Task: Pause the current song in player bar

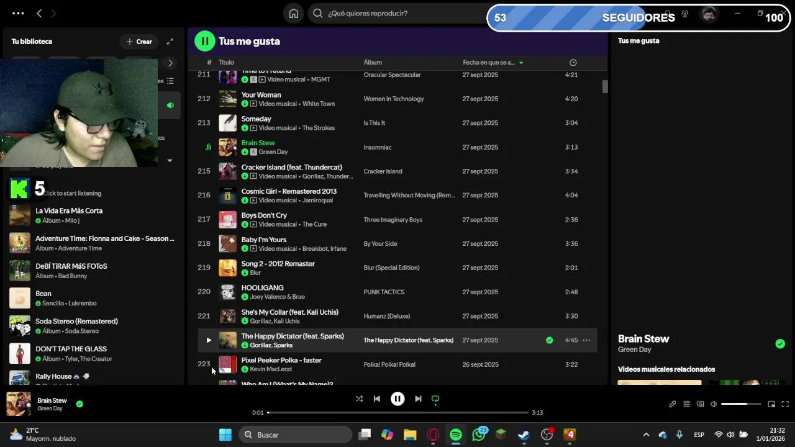Action: (x=397, y=399)
